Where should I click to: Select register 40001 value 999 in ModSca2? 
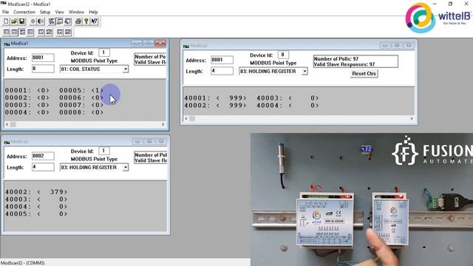[231, 98]
